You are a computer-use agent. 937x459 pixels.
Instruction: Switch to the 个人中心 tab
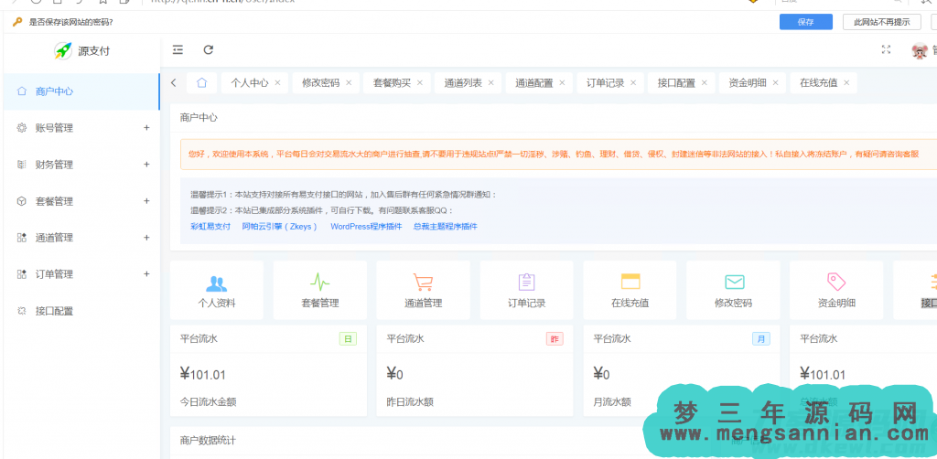[249, 83]
